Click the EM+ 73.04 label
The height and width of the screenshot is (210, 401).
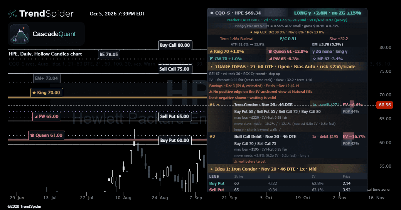[x=47, y=79]
